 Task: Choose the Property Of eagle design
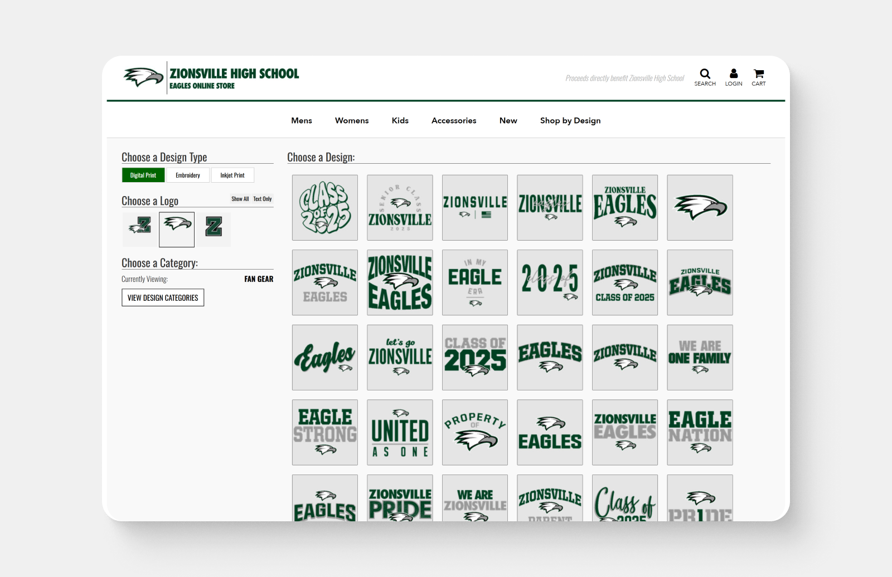(475, 432)
